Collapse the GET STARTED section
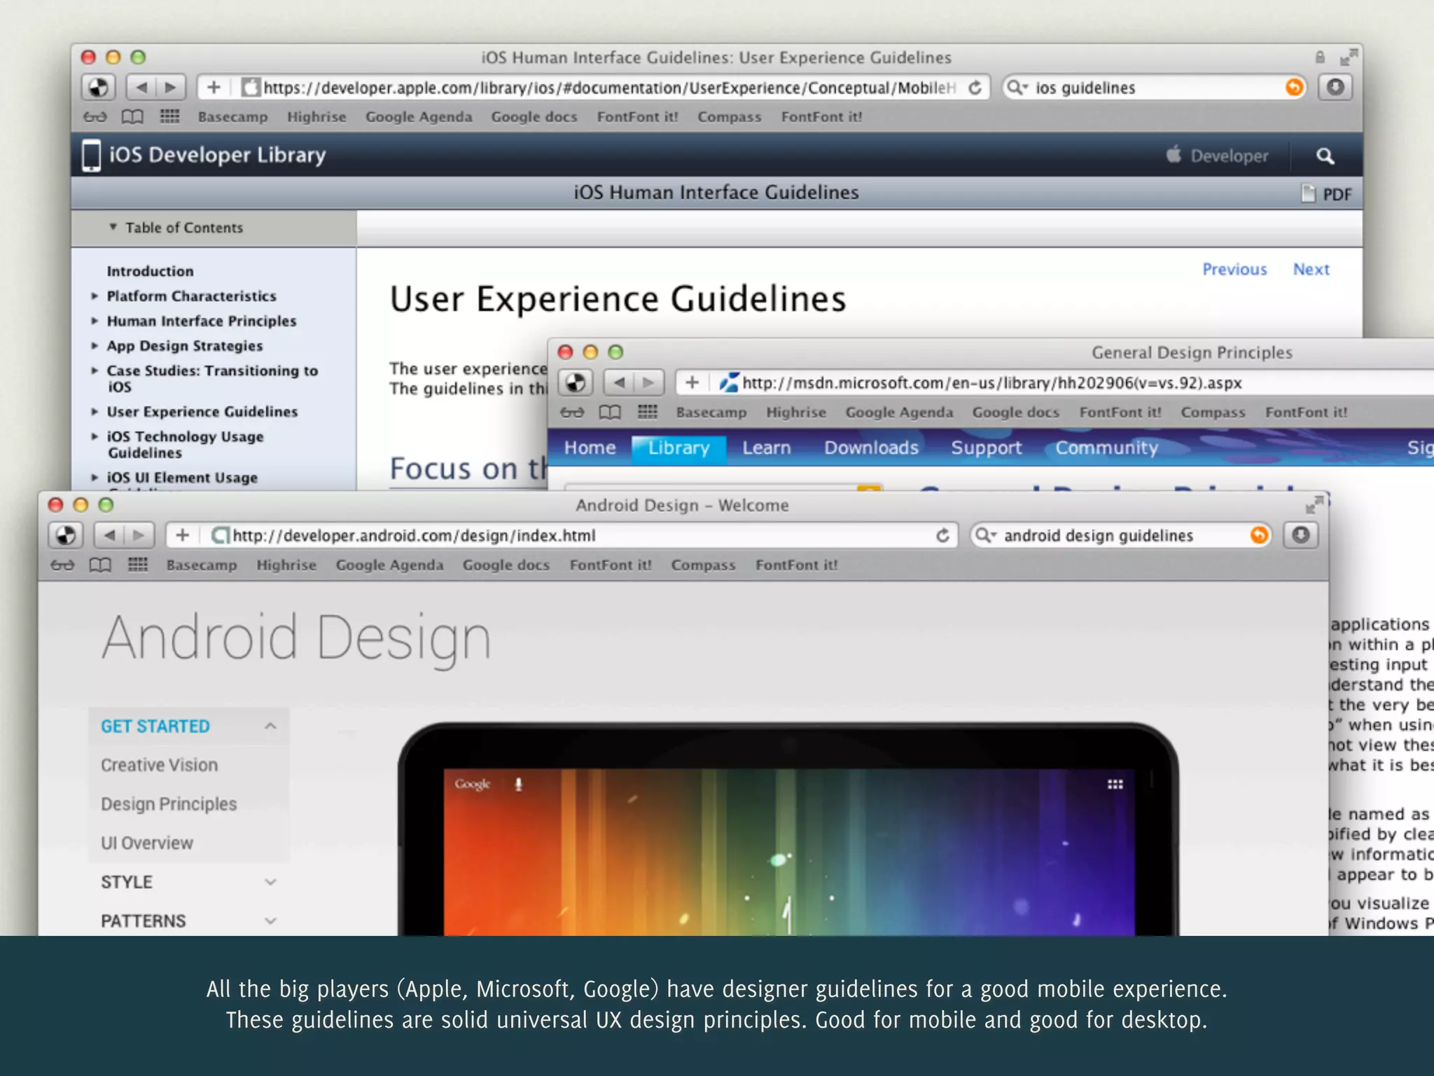The image size is (1434, 1076). [x=270, y=726]
